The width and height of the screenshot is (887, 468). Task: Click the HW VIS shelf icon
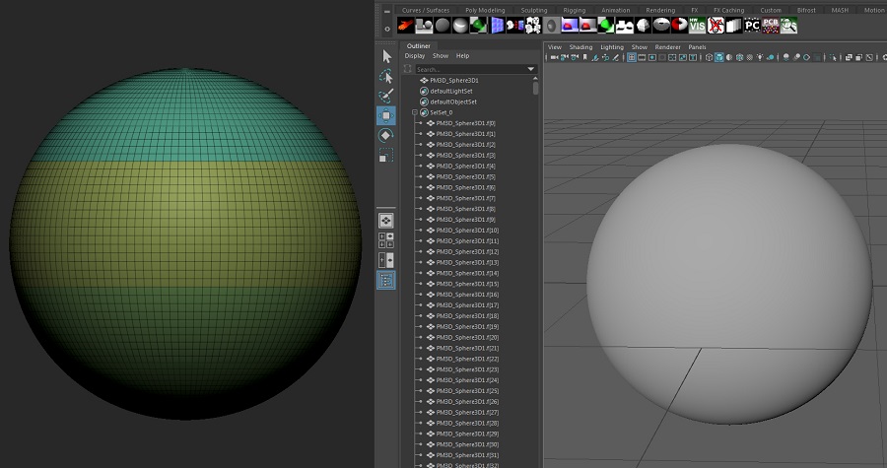pos(697,26)
